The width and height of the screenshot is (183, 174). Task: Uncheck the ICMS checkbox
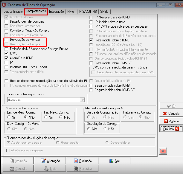coord(6,53)
